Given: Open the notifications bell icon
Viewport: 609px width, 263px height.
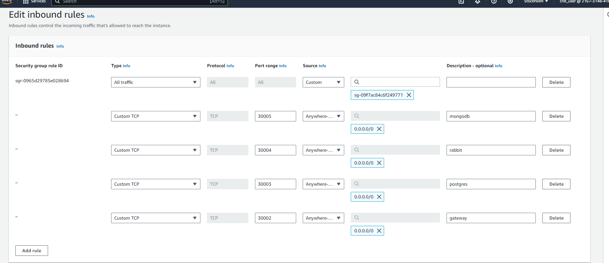Looking at the screenshot, I should 478,2.
